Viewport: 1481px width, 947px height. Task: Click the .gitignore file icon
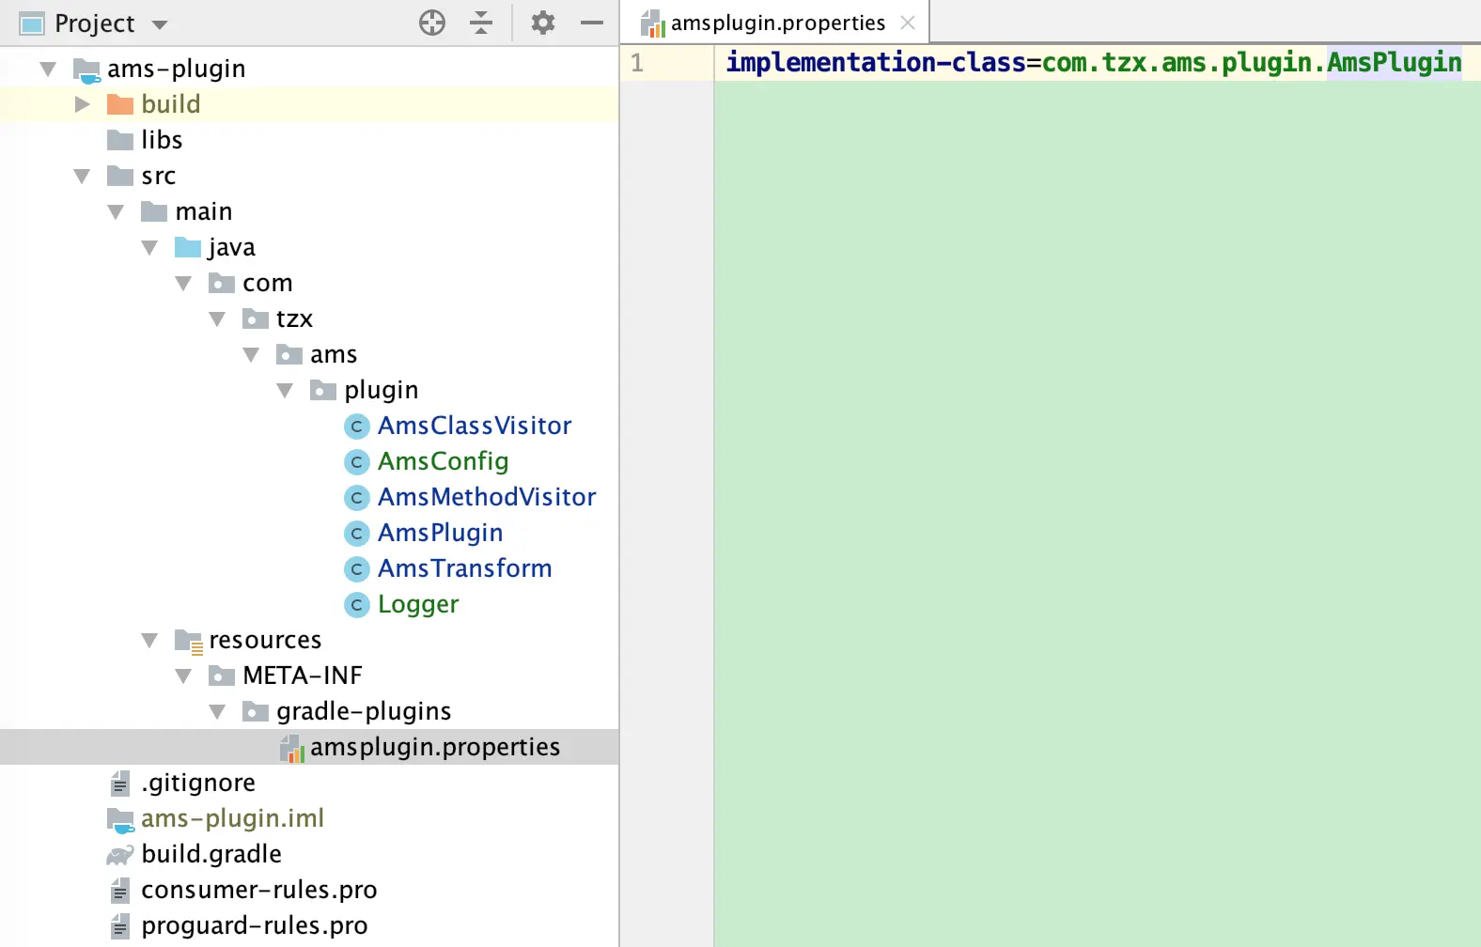pyautogui.click(x=120, y=783)
